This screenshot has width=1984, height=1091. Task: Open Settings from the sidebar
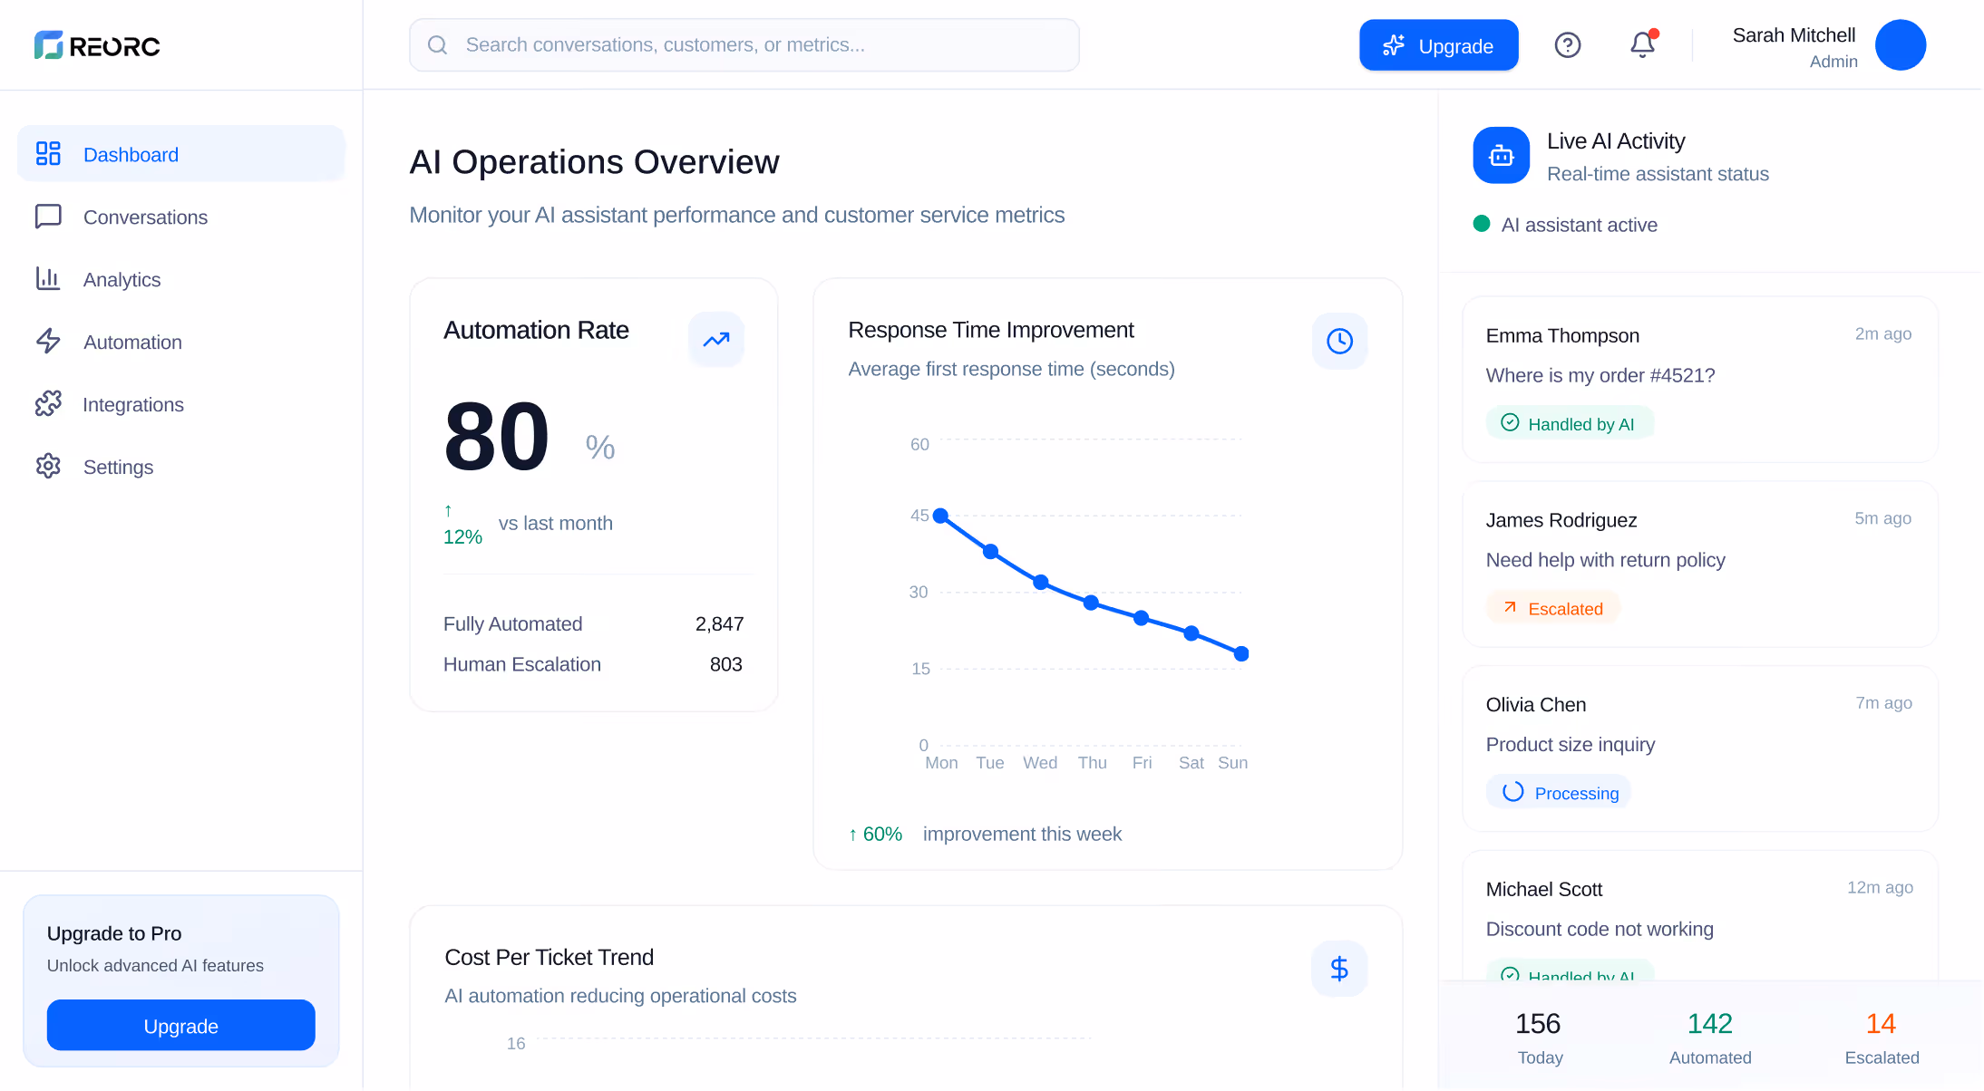click(x=118, y=468)
